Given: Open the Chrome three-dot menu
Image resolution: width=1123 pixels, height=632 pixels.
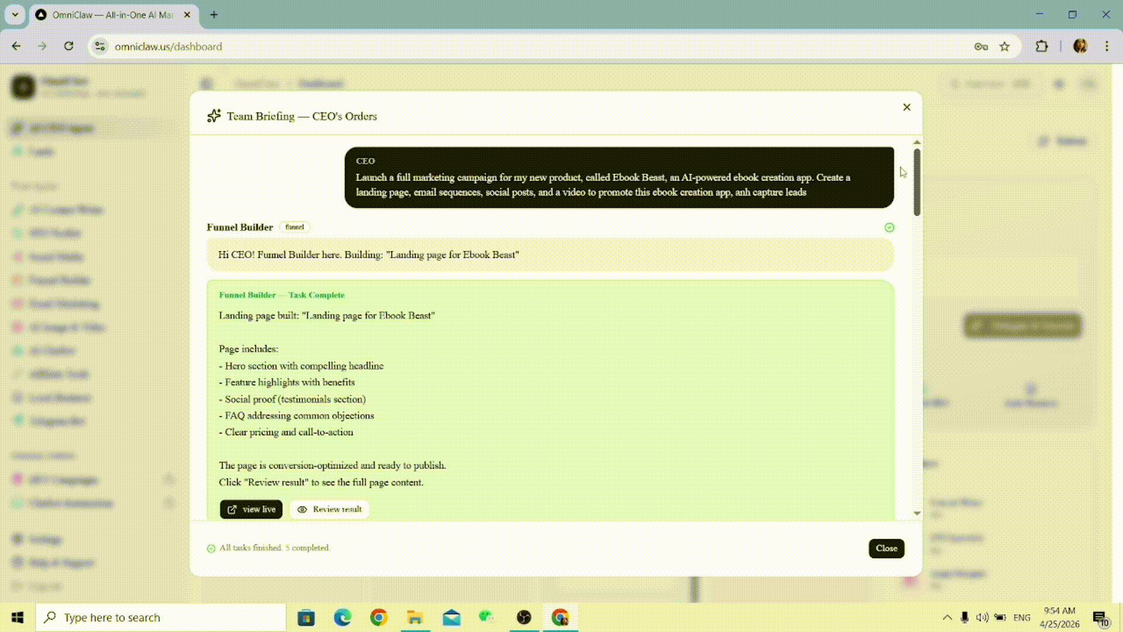Looking at the screenshot, I should pos(1107,46).
